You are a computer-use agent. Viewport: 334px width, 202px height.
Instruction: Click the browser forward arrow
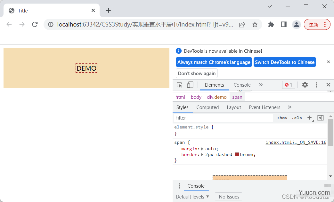tap(22, 25)
